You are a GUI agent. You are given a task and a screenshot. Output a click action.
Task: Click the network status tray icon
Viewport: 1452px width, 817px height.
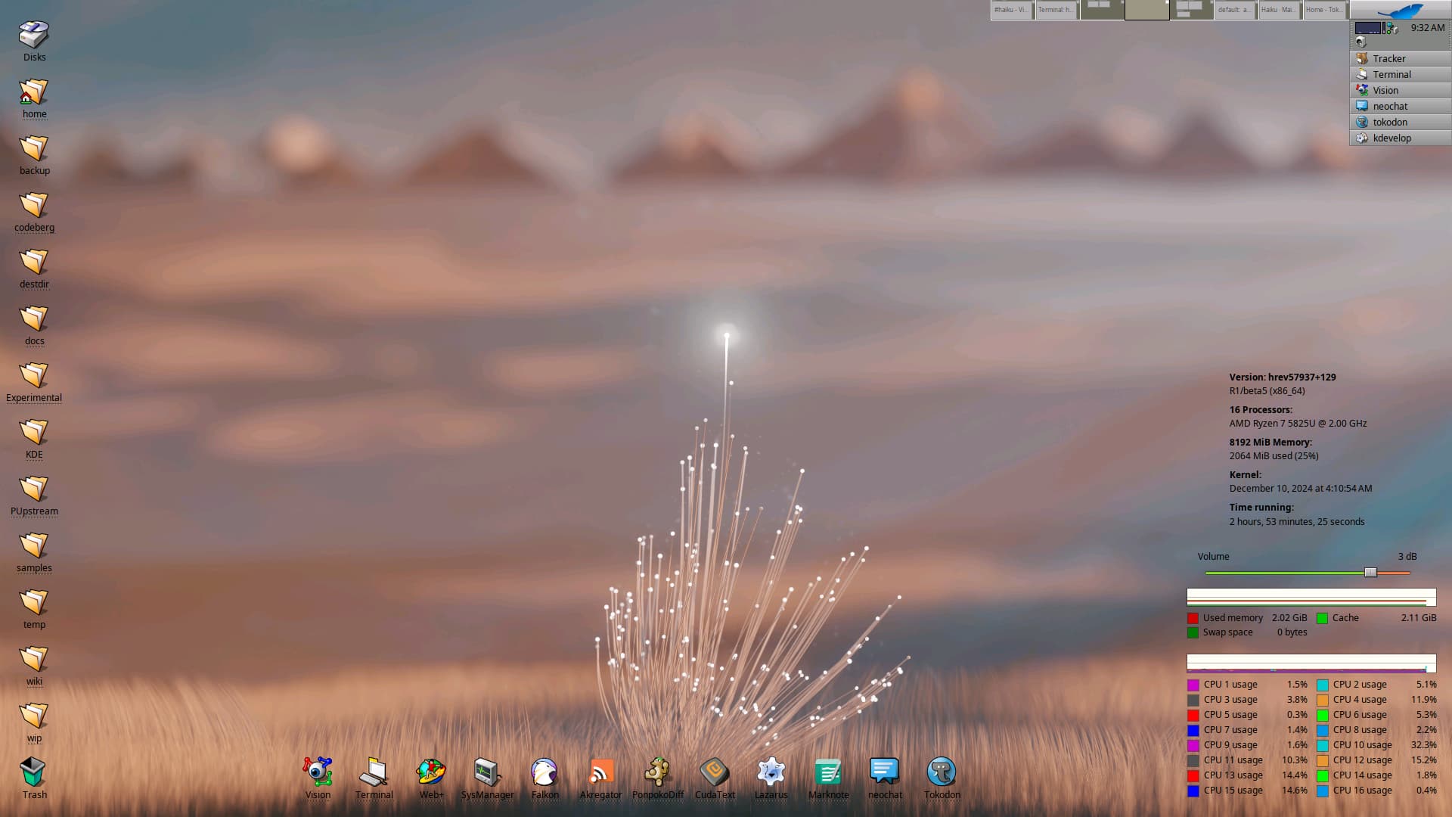click(x=1391, y=28)
